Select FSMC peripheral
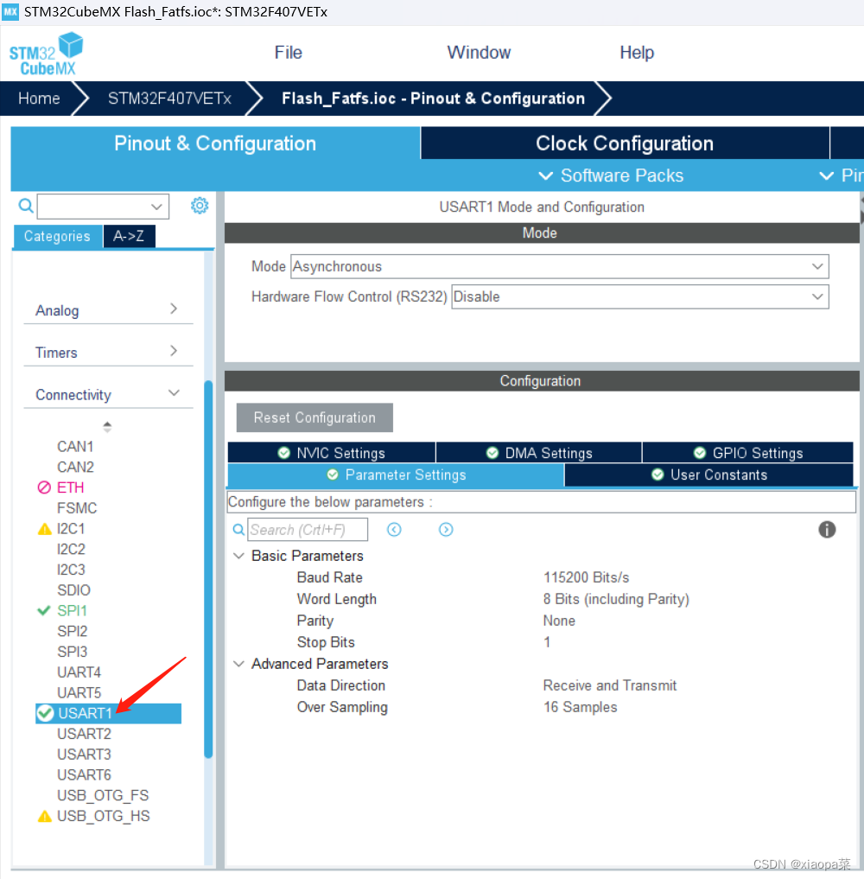 point(77,508)
